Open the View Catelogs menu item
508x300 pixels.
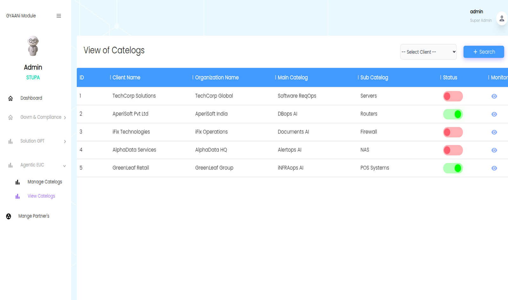(41, 196)
